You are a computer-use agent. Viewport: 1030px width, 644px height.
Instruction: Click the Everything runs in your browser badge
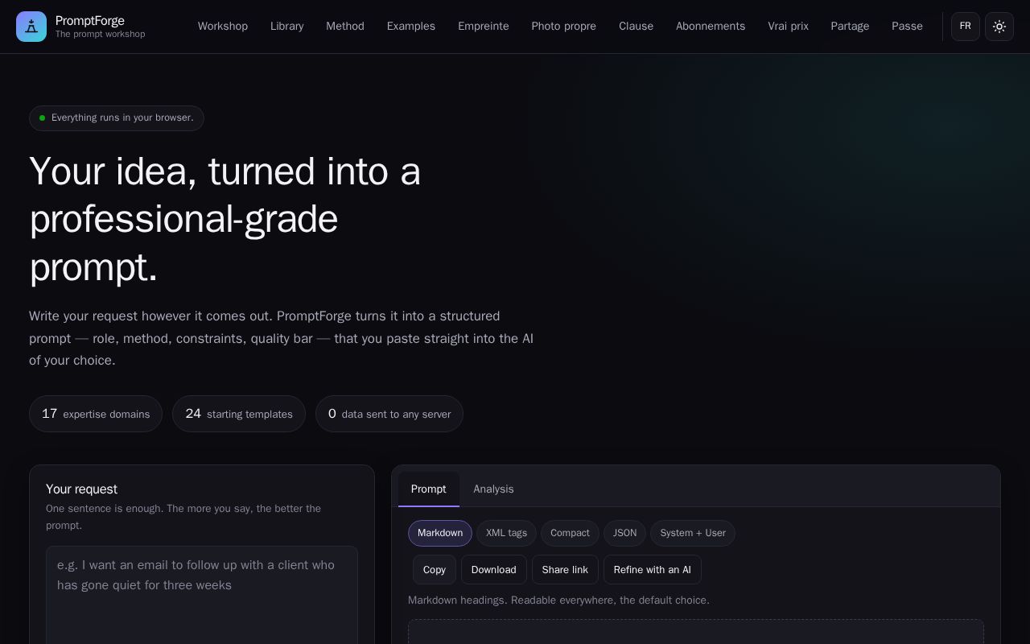pos(117,118)
